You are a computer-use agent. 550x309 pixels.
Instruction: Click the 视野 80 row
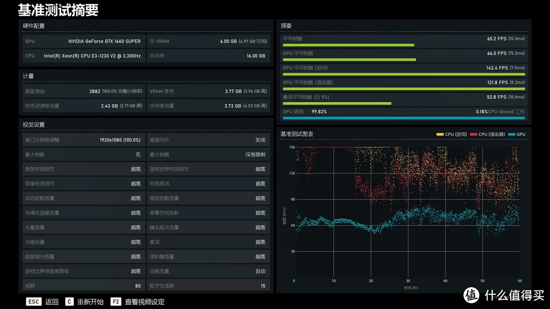[x=84, y=285]
